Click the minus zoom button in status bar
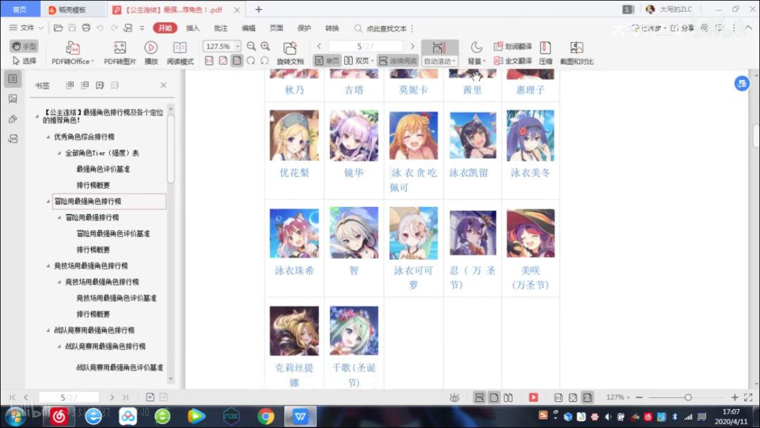Viewport: 760px width, 428px height. pos(639,398)
